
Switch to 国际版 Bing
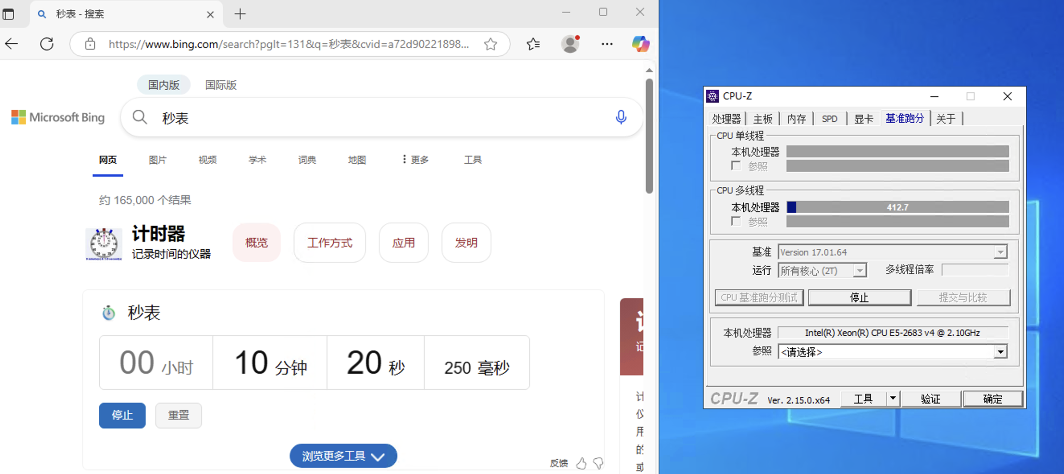pyautogui.click(x=221, y=85)
